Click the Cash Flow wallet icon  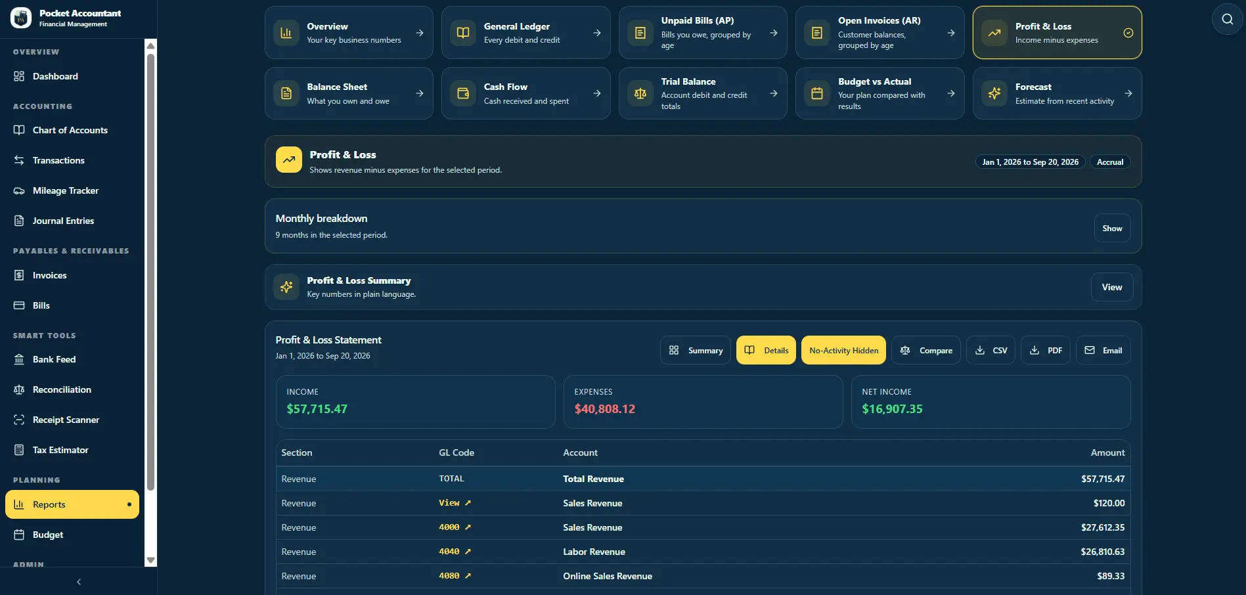[463, 93]
